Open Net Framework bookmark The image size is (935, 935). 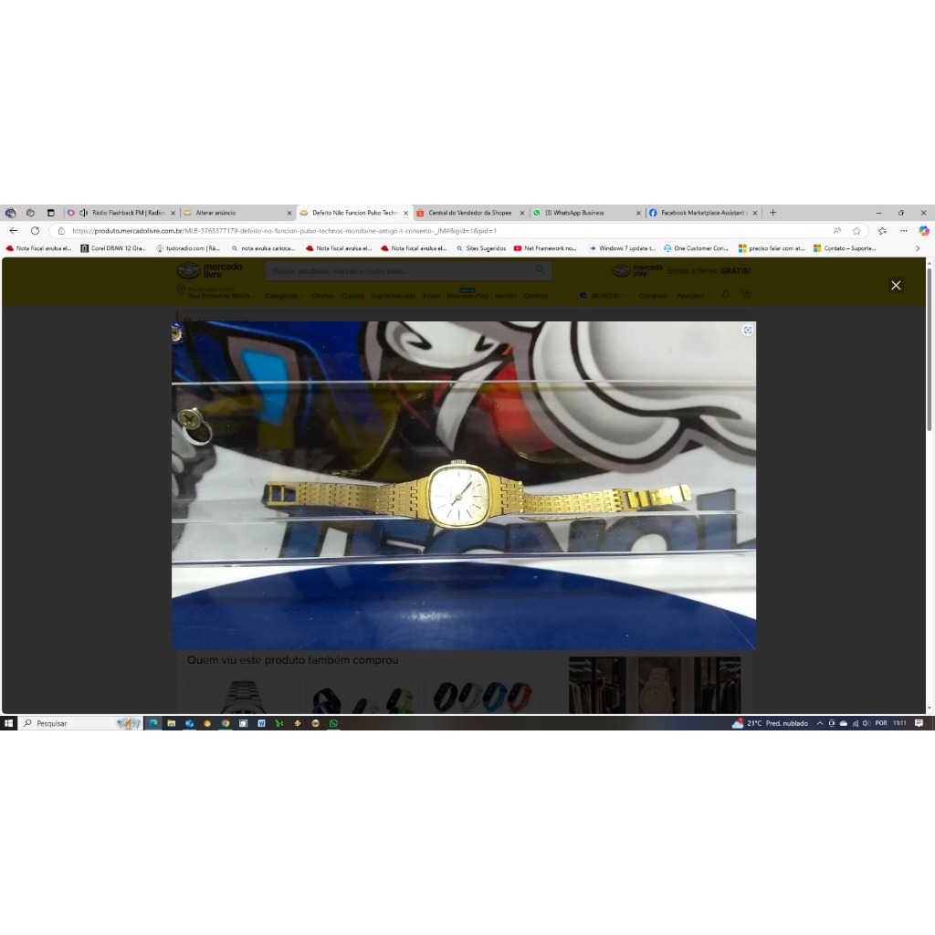545,248
